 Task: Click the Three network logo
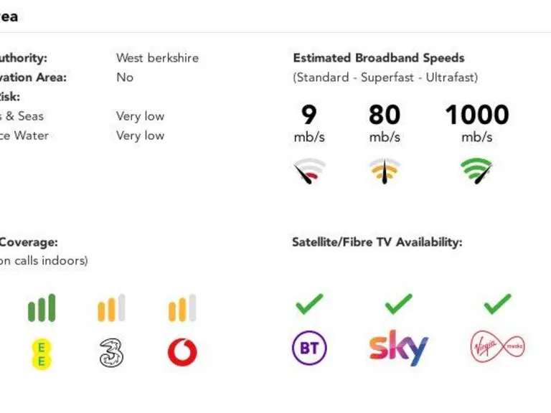(111, 352)
